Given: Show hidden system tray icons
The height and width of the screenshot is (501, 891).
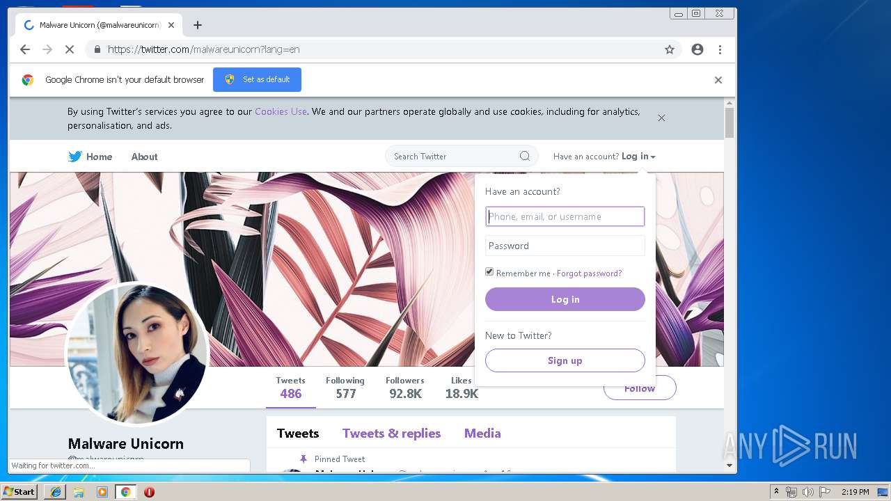Looking at the screenshot, I should [776, 492].
